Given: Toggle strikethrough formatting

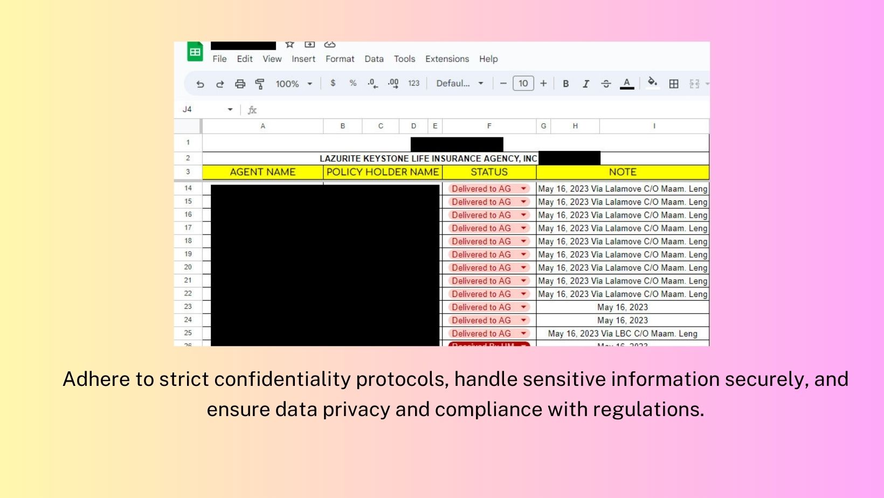Looking at the screenshot, I should point(606,84).
